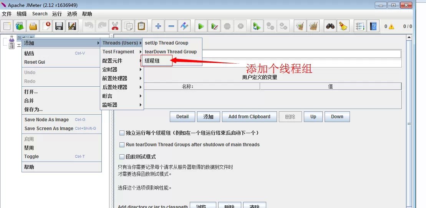Click the 值 column header
Screen dimensions: 426x208
click(331, 86)
